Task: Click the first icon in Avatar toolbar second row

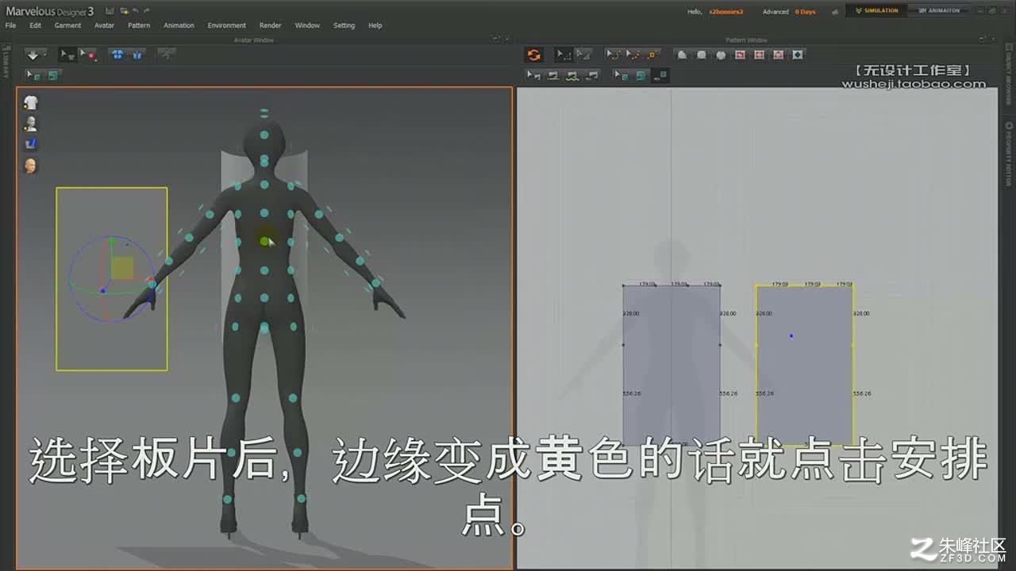Action: pyautogui.click(x=34, y=75)
